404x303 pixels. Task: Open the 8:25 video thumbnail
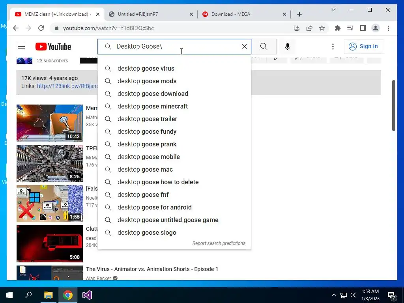(50, 163)
